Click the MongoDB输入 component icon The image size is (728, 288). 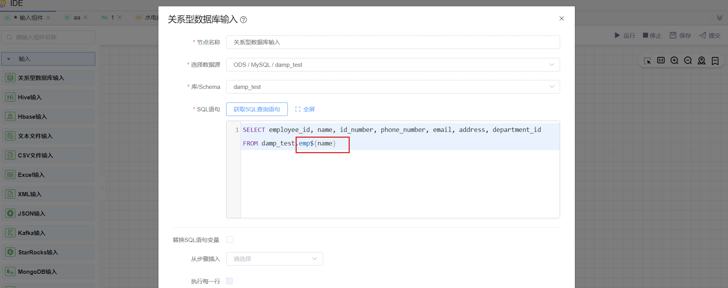tap(10, 272)
